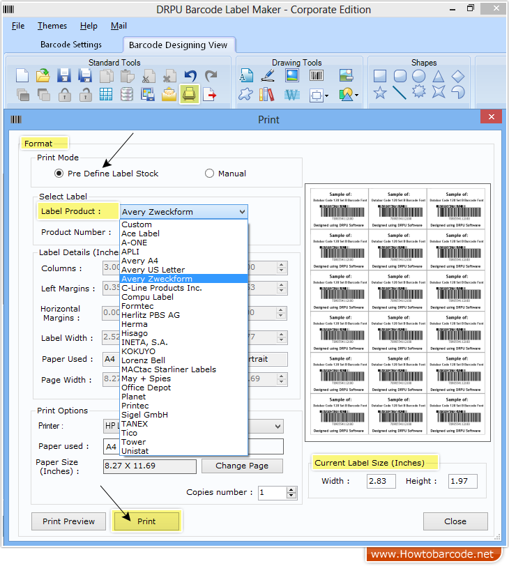Select Manual print mode radio button
509x566 pixels.
click(209, 174)
